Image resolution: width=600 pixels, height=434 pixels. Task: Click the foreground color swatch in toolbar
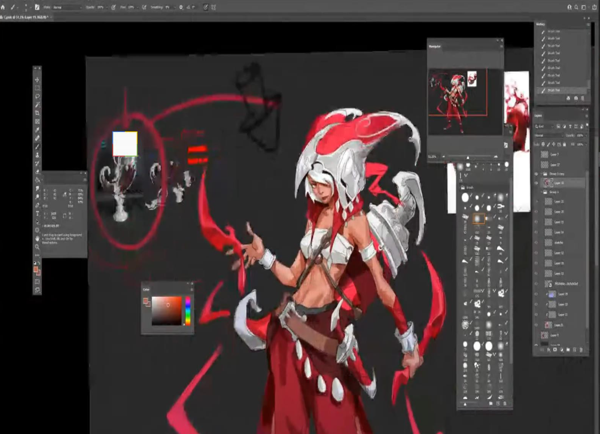[35, 269]
